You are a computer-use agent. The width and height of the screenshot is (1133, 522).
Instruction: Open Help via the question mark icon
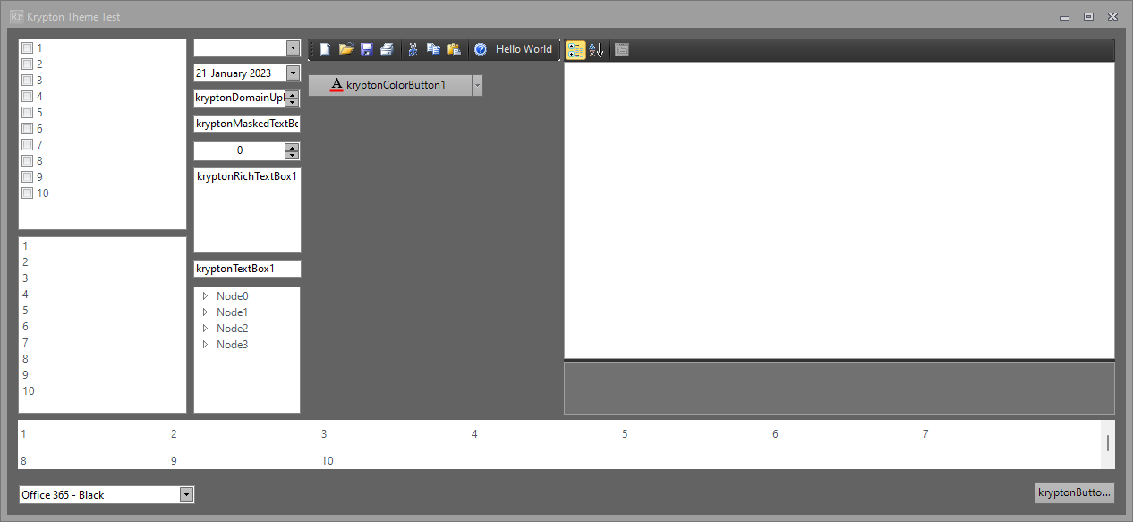coord(481,49)
